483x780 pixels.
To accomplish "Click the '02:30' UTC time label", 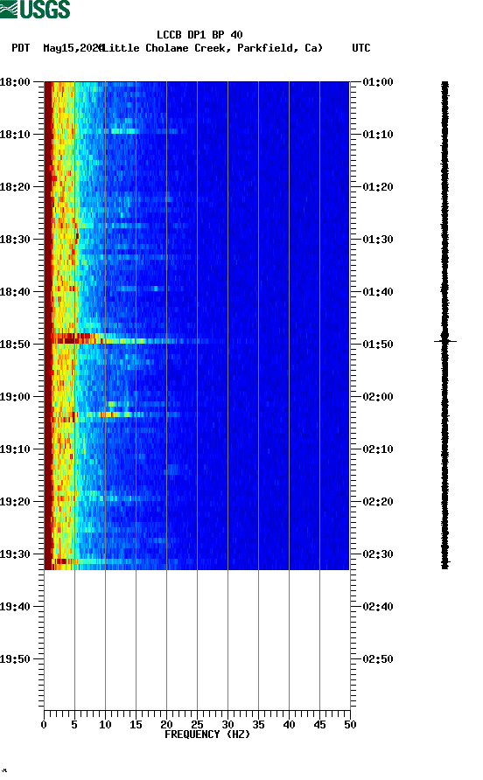I will coord(378,554).
